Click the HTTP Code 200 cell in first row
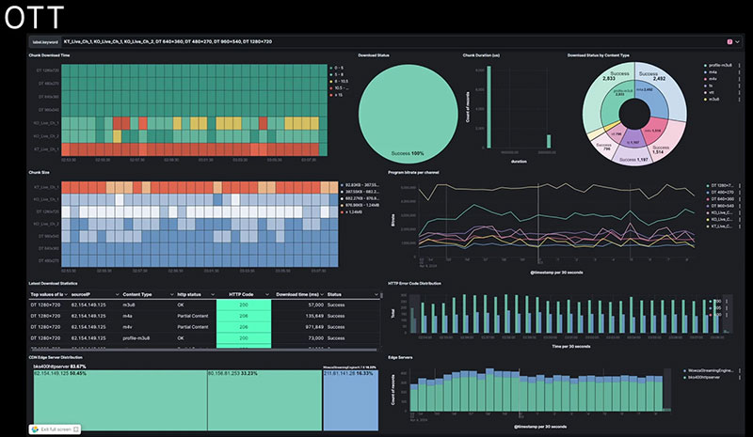The image size is (753, 437). pyautogui.click(x=243, y=305)
